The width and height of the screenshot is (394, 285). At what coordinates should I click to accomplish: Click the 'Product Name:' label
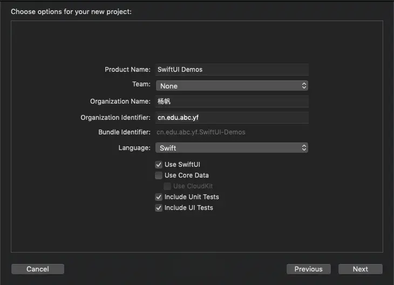pos(127,70)
